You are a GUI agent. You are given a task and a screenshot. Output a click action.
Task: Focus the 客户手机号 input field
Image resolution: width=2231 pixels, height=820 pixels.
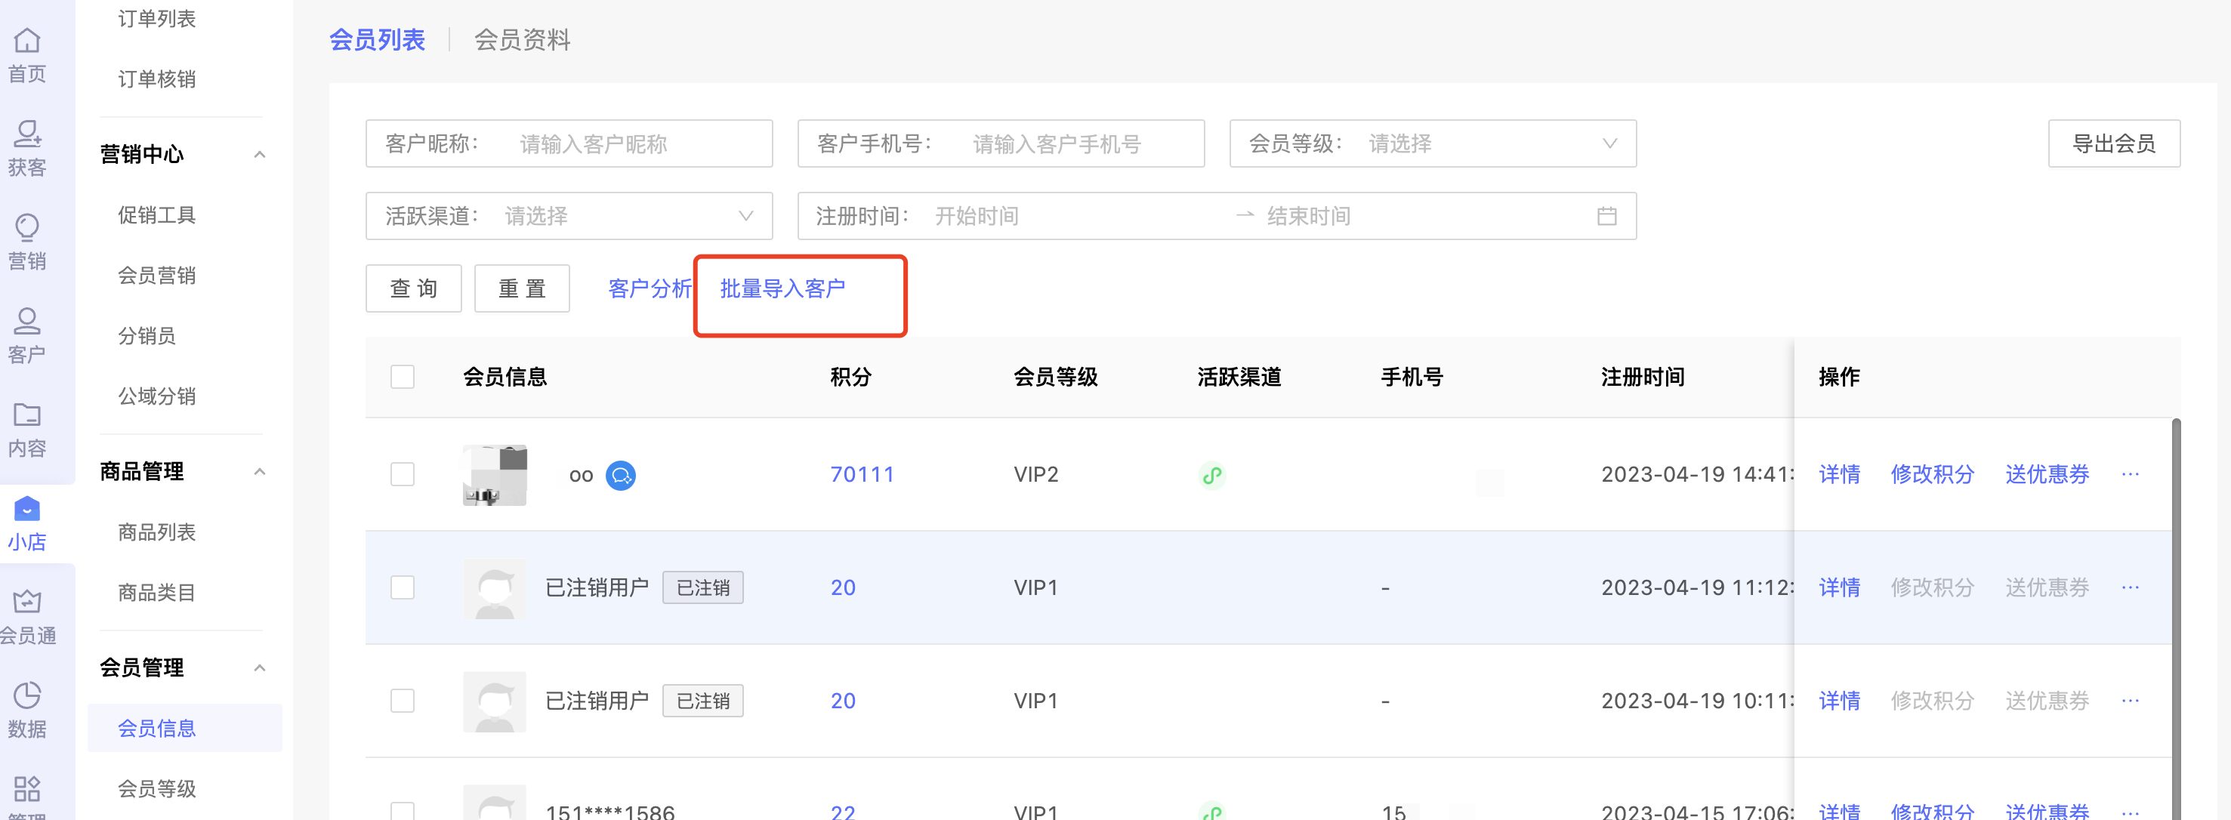click(1000, 143)
